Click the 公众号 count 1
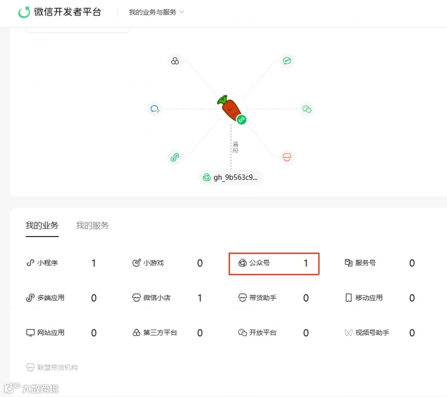 coord(305,263)
